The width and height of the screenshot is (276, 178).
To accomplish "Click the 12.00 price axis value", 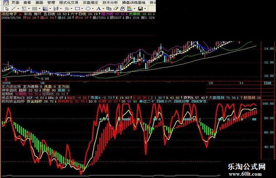I will click(x=269, y=62).
